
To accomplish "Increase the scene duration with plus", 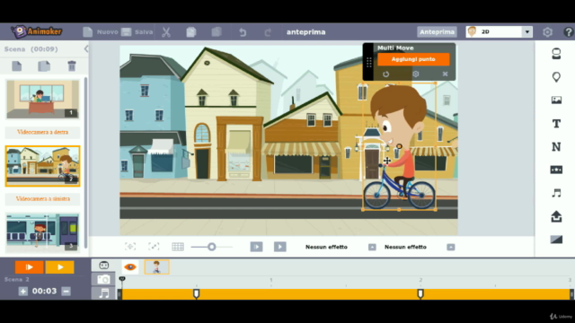I will click(23, 291).
